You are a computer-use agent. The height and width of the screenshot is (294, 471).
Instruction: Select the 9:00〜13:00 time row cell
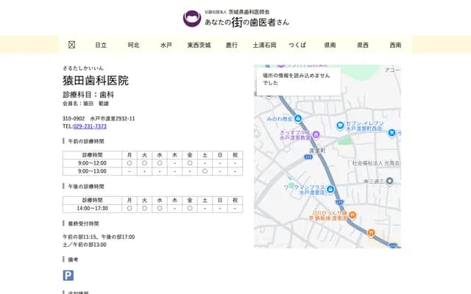click(x=92, y=171)
